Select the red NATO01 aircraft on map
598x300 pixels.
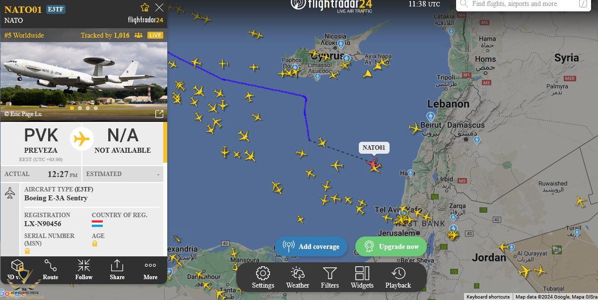tap(373, 163)
